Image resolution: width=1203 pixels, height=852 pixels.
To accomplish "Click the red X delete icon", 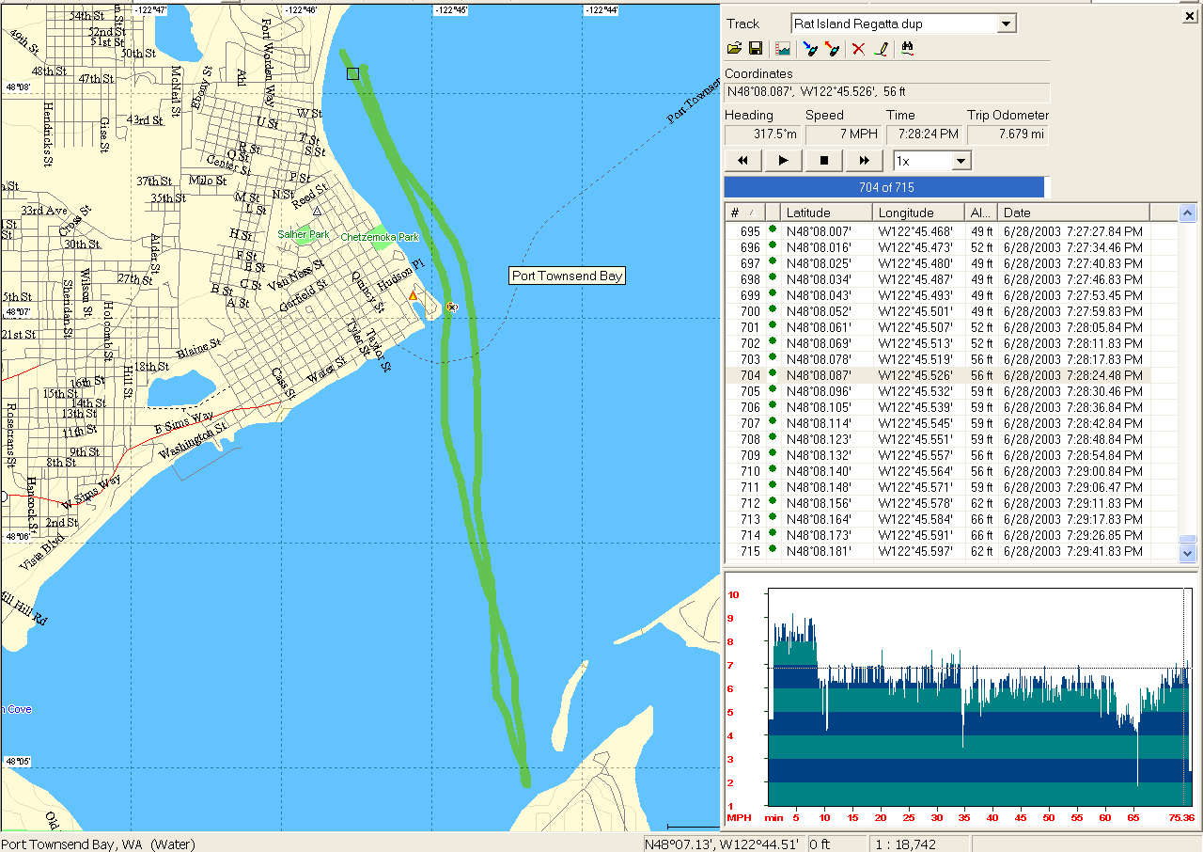I will (x=858, y=49).
